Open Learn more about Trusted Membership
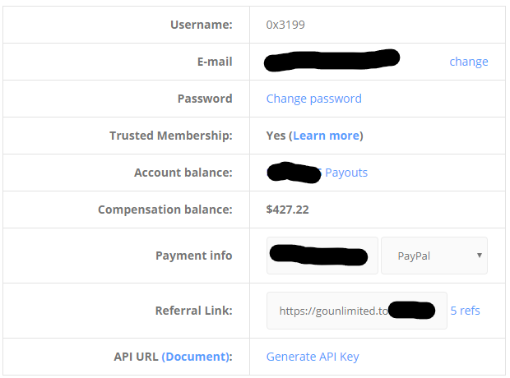Image resolution: width=510 pixels, height=378 pixels. (326, 136)
